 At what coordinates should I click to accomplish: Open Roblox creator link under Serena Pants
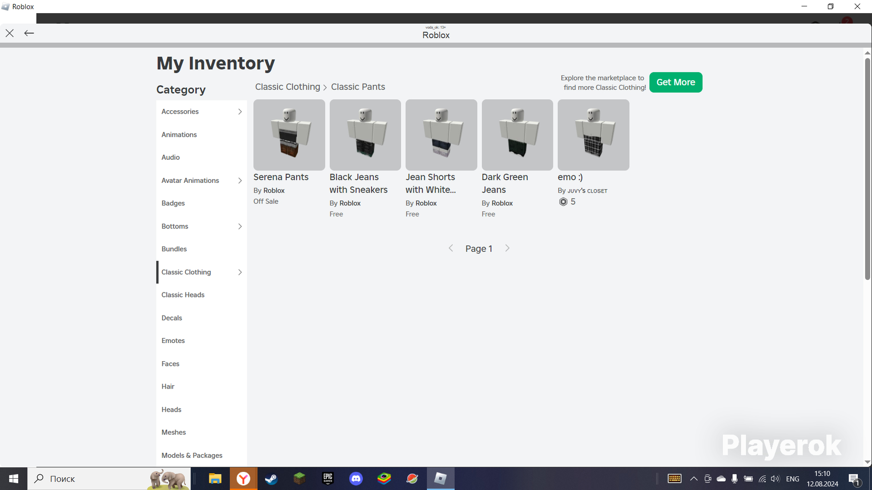tap(274, 191)
